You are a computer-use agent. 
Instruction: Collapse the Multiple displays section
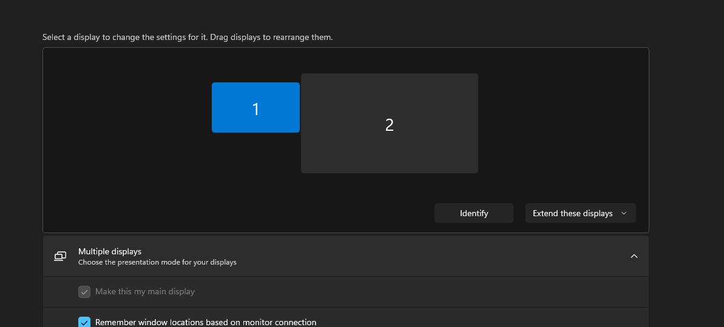coord(634,256)
